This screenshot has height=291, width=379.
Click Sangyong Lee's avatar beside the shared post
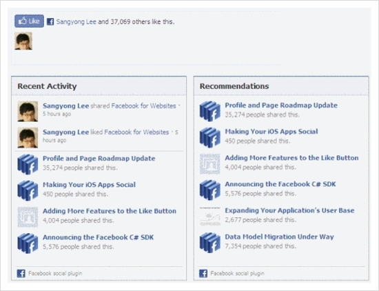coord(28,111)
